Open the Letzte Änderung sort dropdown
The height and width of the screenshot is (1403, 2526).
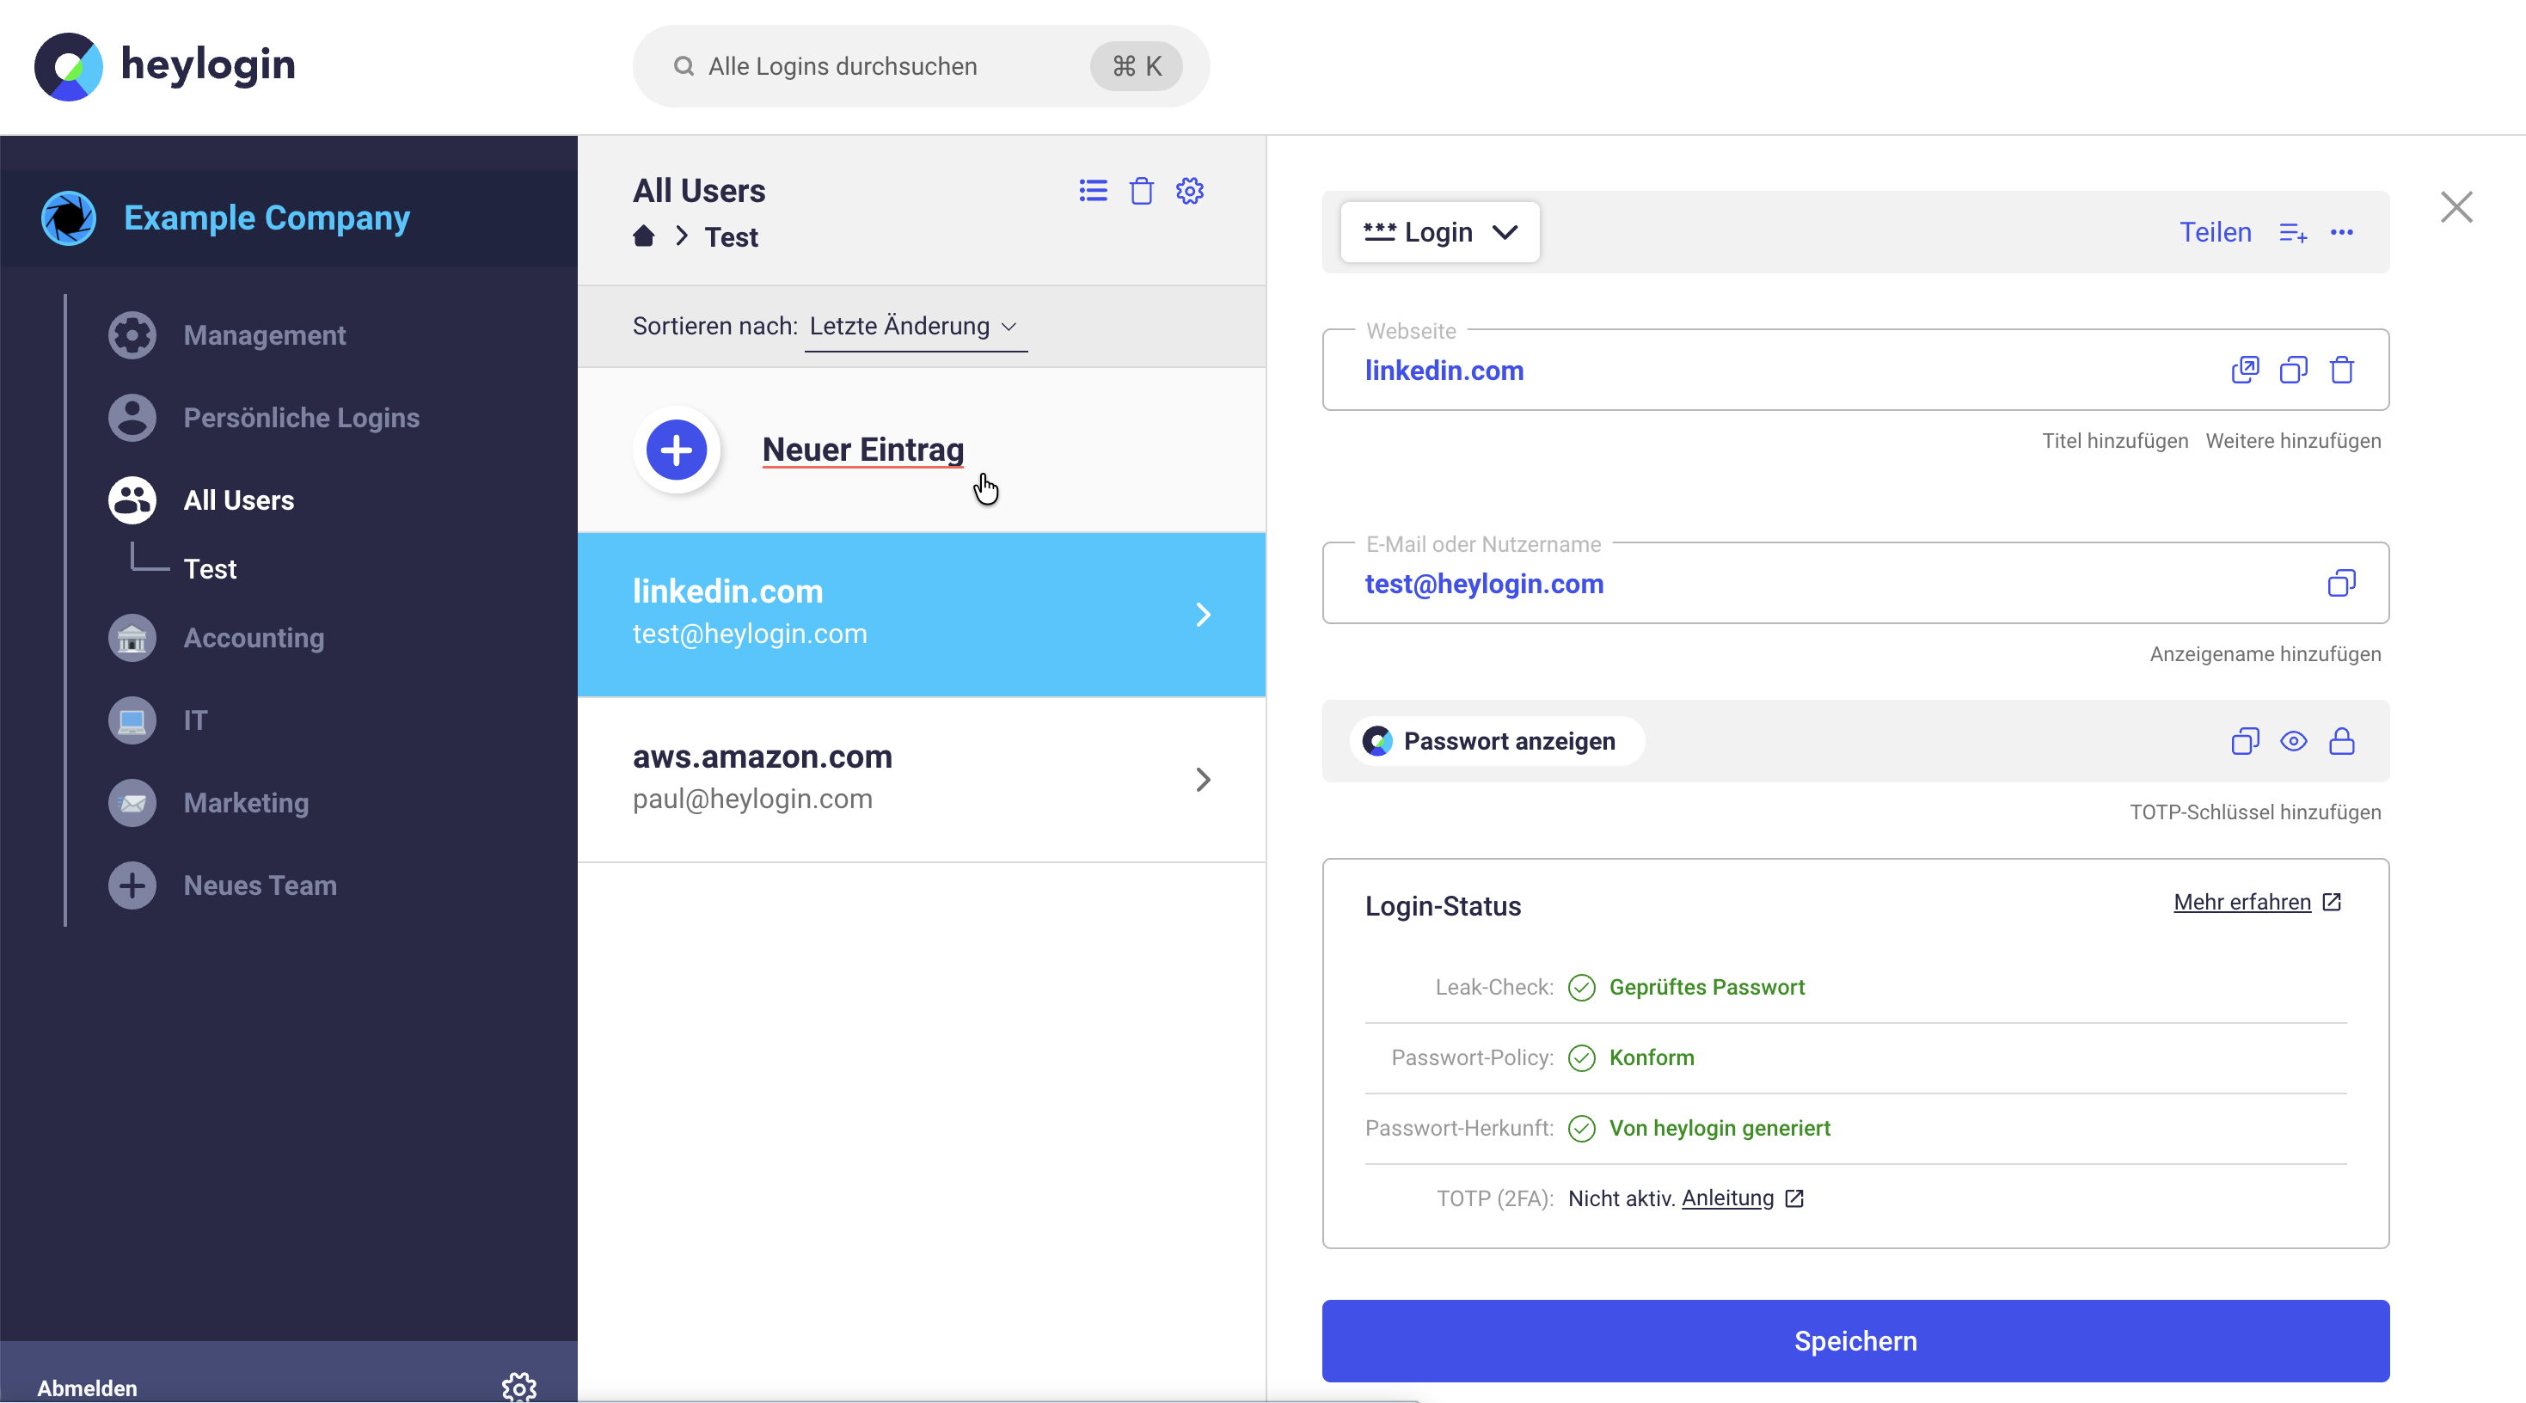(x=914, y=327)
